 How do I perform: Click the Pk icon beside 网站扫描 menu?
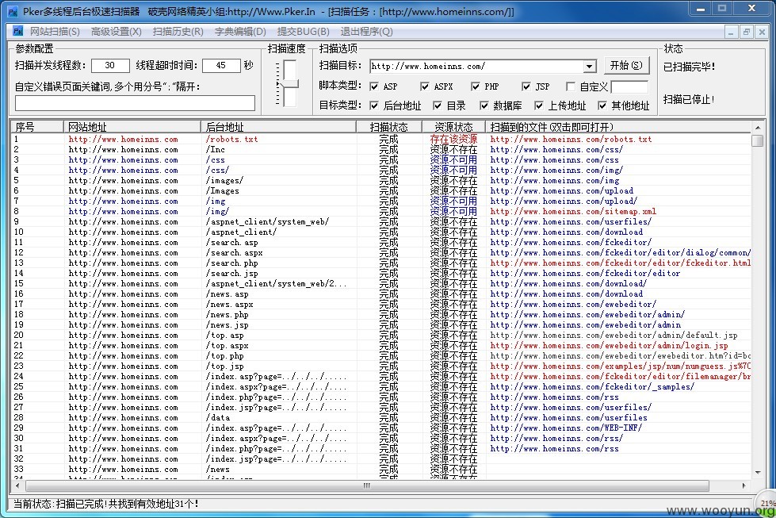[x=17, y=31]
